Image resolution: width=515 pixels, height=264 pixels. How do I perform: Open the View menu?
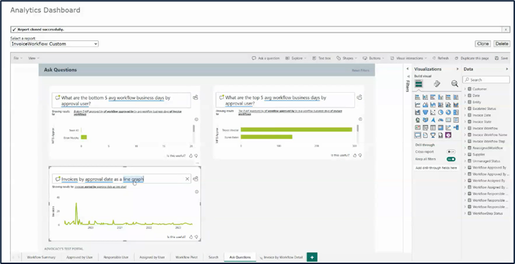tap(33, 58)
